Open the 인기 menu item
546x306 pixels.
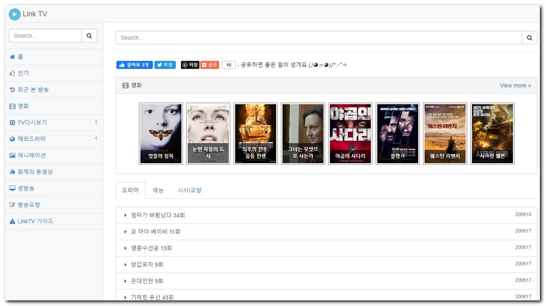coord(54,73)
